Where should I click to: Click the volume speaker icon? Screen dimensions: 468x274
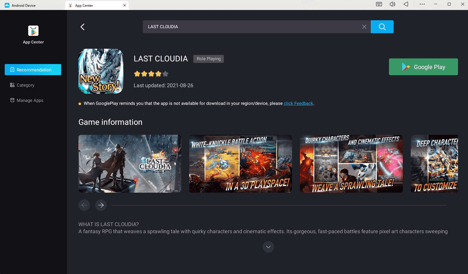pyautogui.click(x=392, y=4)
